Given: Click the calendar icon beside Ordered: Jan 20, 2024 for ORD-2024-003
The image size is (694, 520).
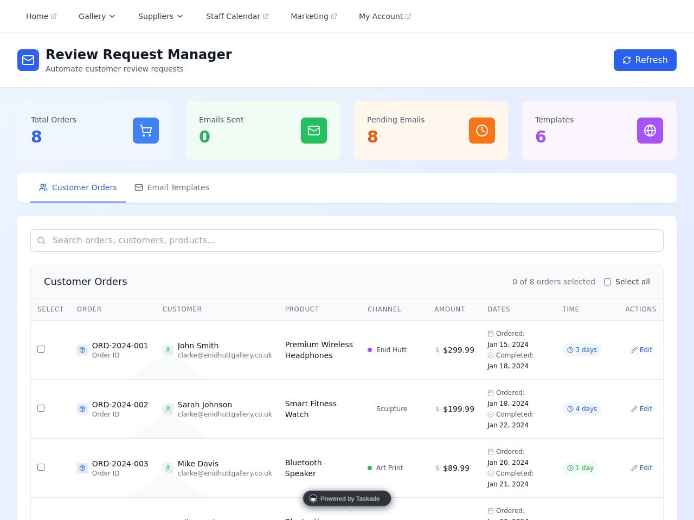Looking at the screenshot, I should click(x=491, y=452).
